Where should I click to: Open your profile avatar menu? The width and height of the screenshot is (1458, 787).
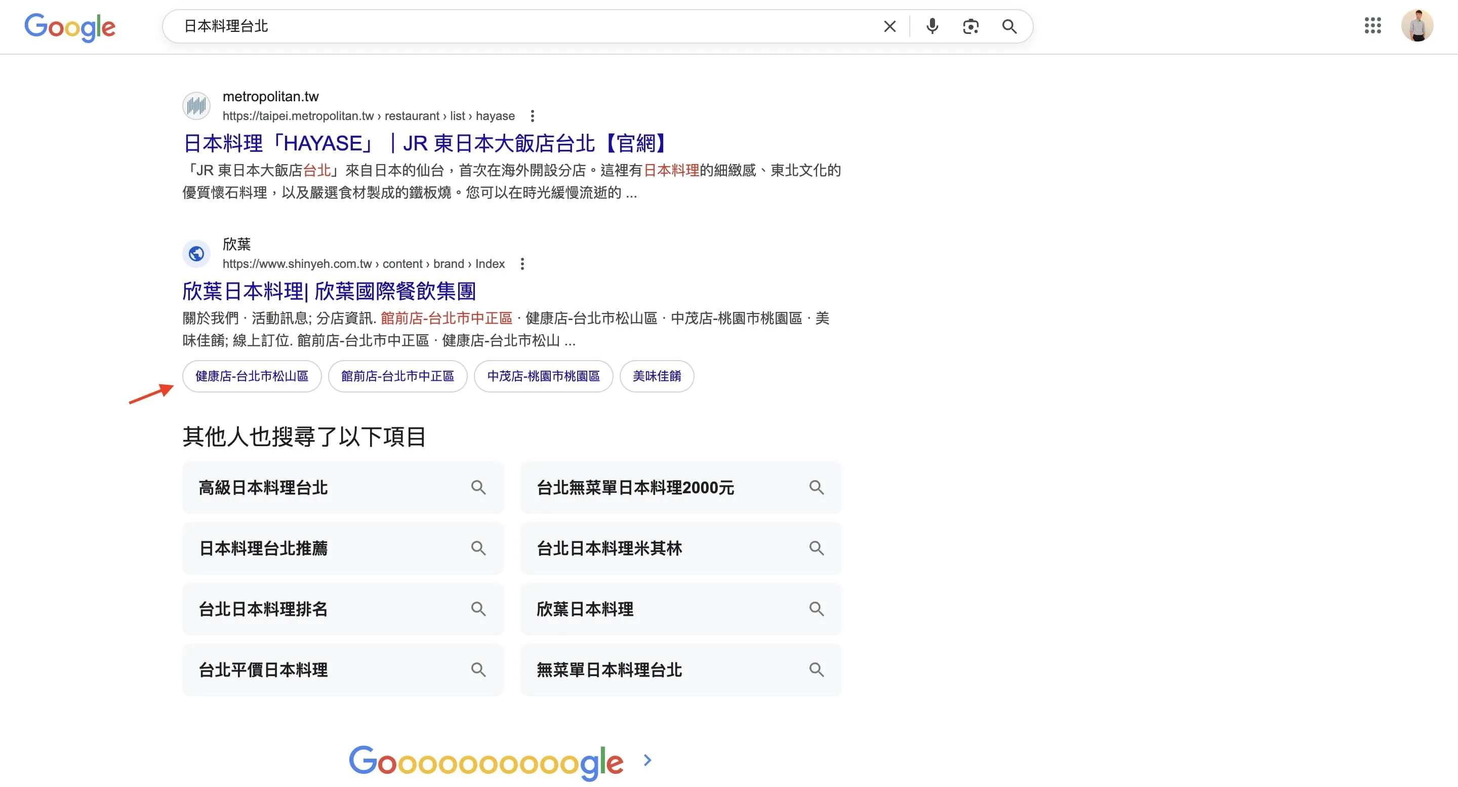point(1418,25)
